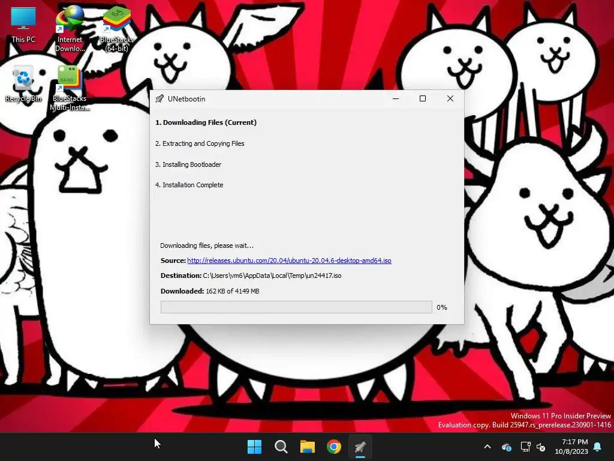614x461 pixels.
Task: Select Internet Download Manager desktop shortcut
Action: (70, 29)
